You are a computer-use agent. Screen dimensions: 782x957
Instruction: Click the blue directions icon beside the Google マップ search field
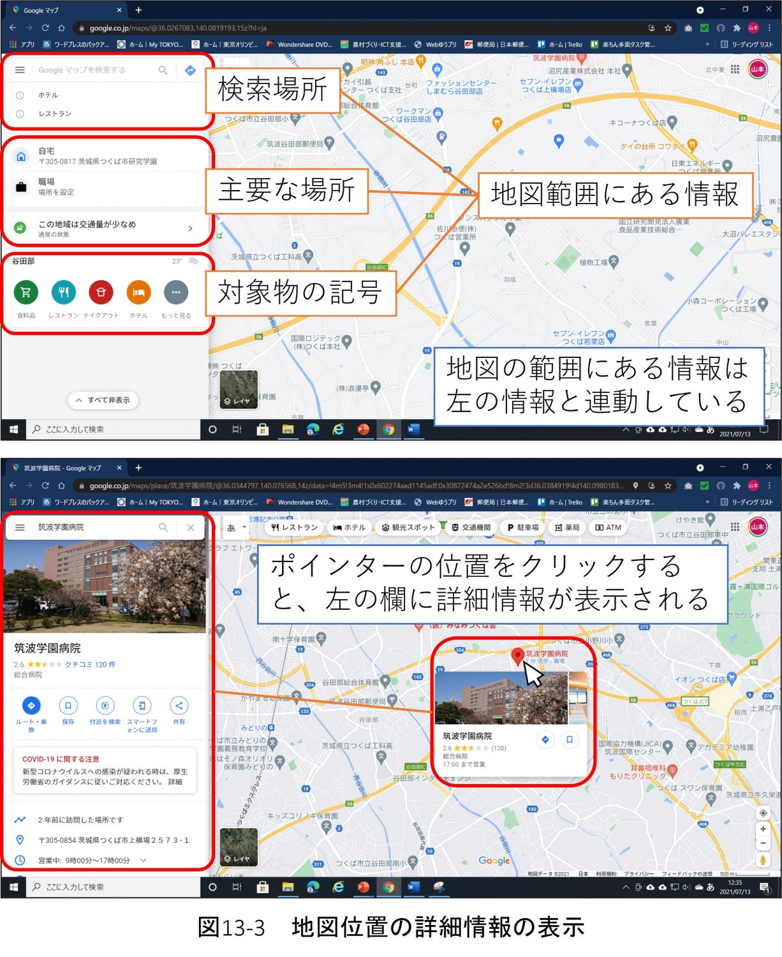point(190,70)
